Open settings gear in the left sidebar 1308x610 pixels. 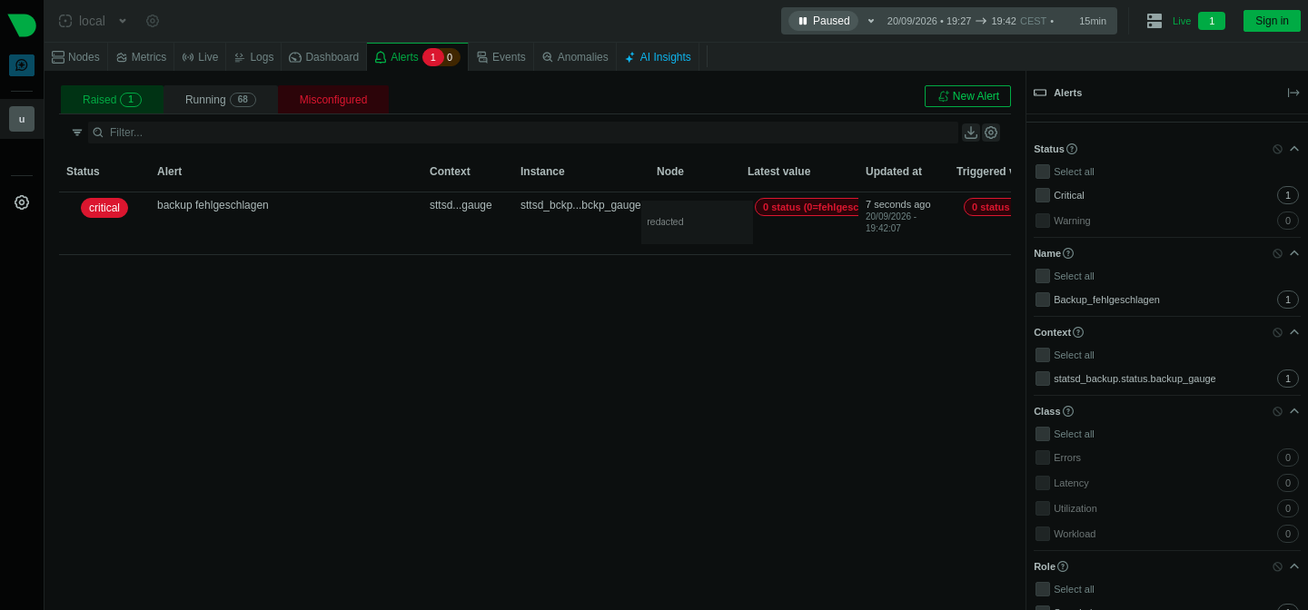pos(22,202)
